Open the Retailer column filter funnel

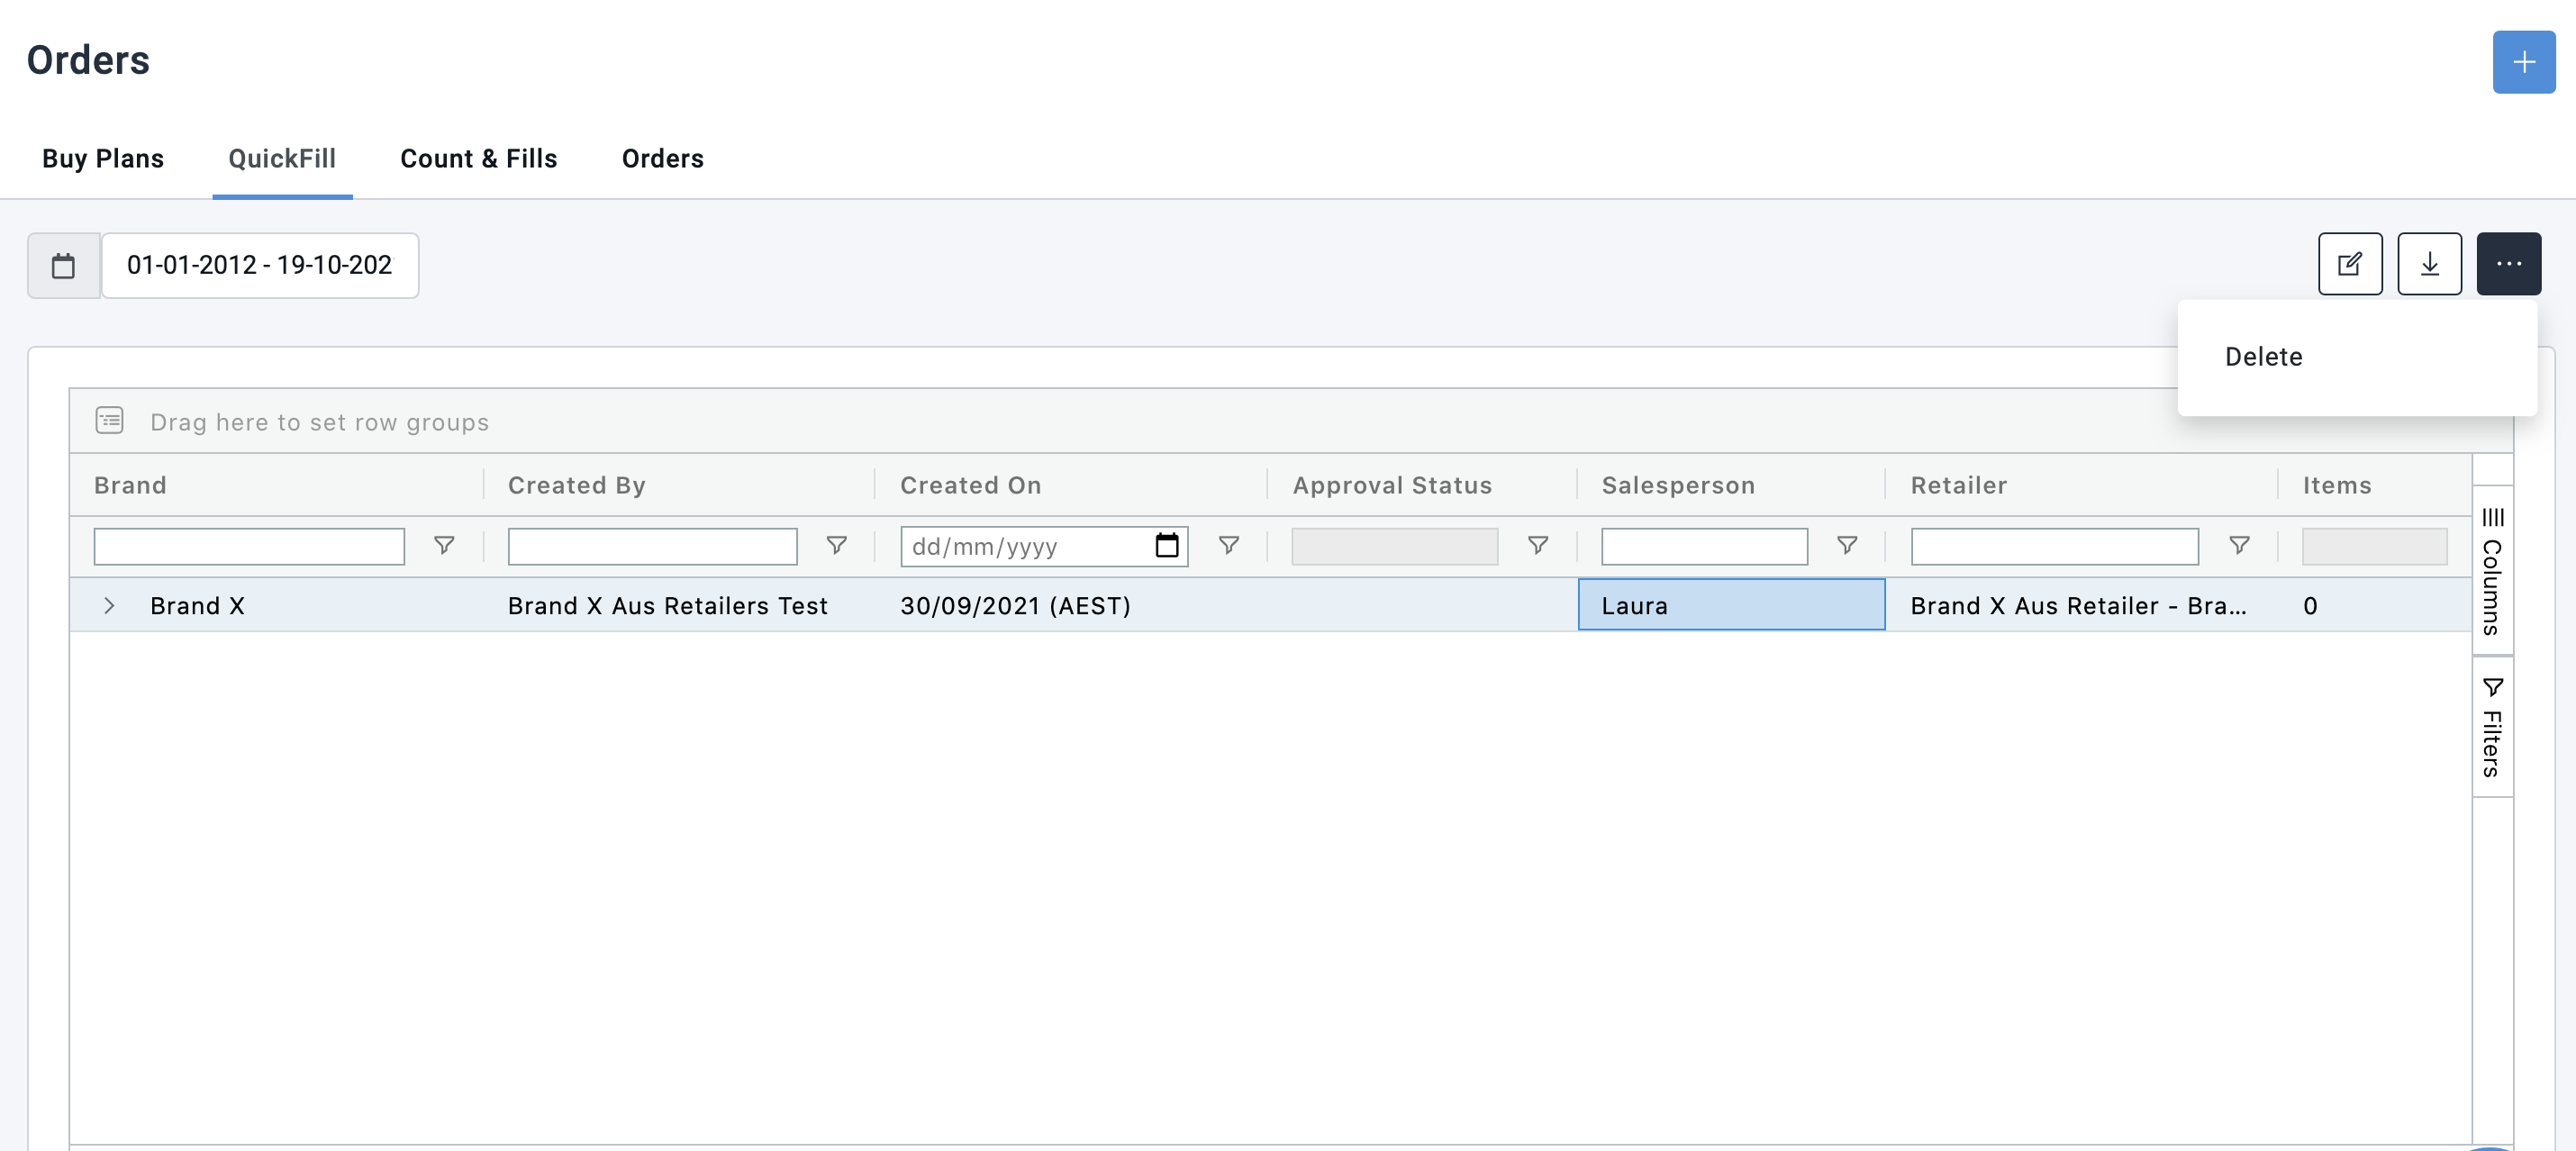(x=2239, y=546)
